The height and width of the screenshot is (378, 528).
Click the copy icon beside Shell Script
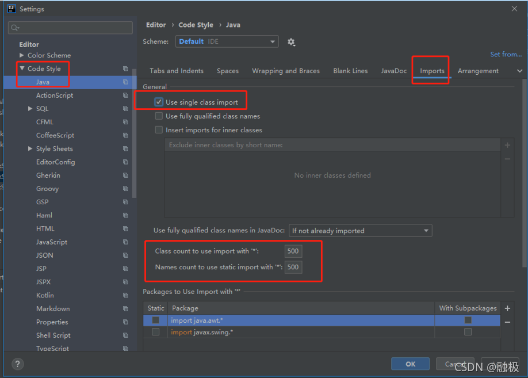coord(125,335)
